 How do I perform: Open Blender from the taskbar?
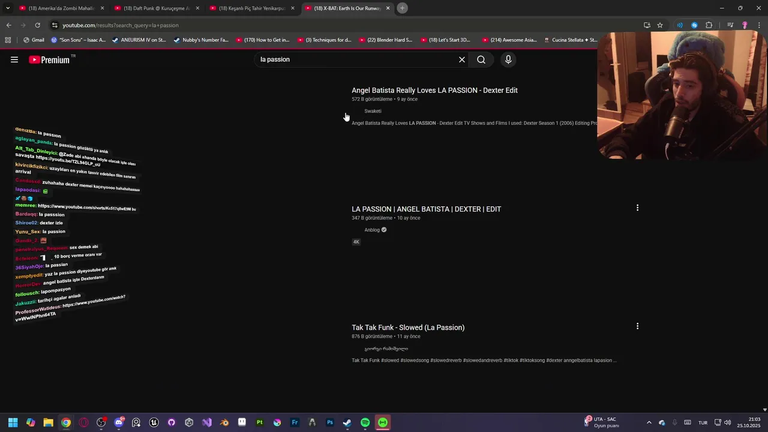(x=224, y=422)
